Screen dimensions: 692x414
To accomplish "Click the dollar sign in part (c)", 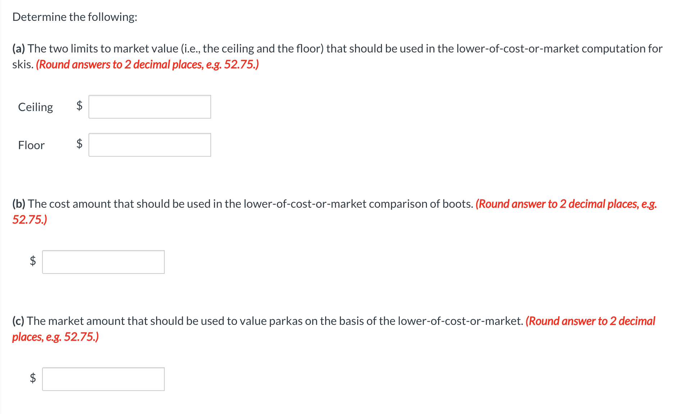I will tap(33, 379).
